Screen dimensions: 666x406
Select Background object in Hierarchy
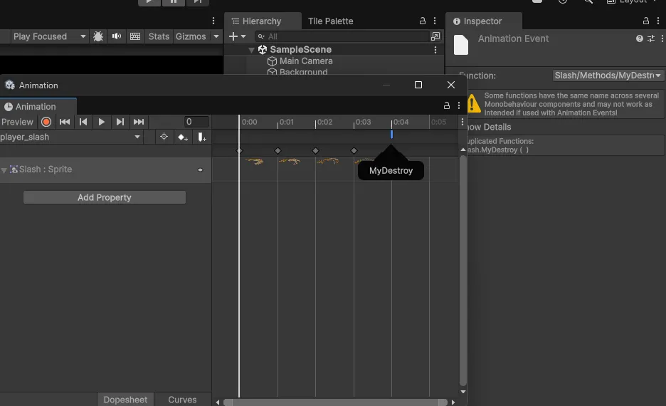pyautogui.click(x=303, y=71)
